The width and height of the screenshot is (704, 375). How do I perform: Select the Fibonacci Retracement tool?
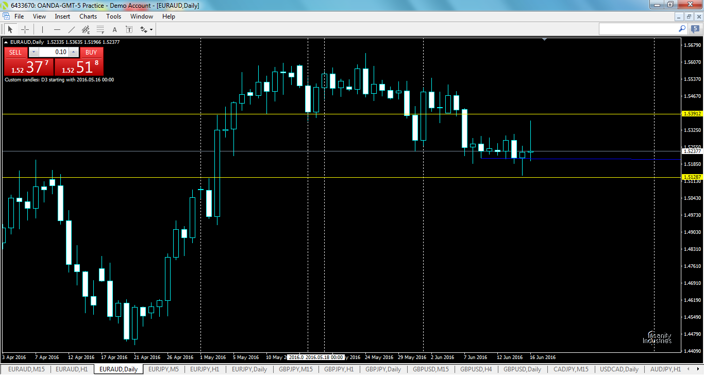(99, 29)
